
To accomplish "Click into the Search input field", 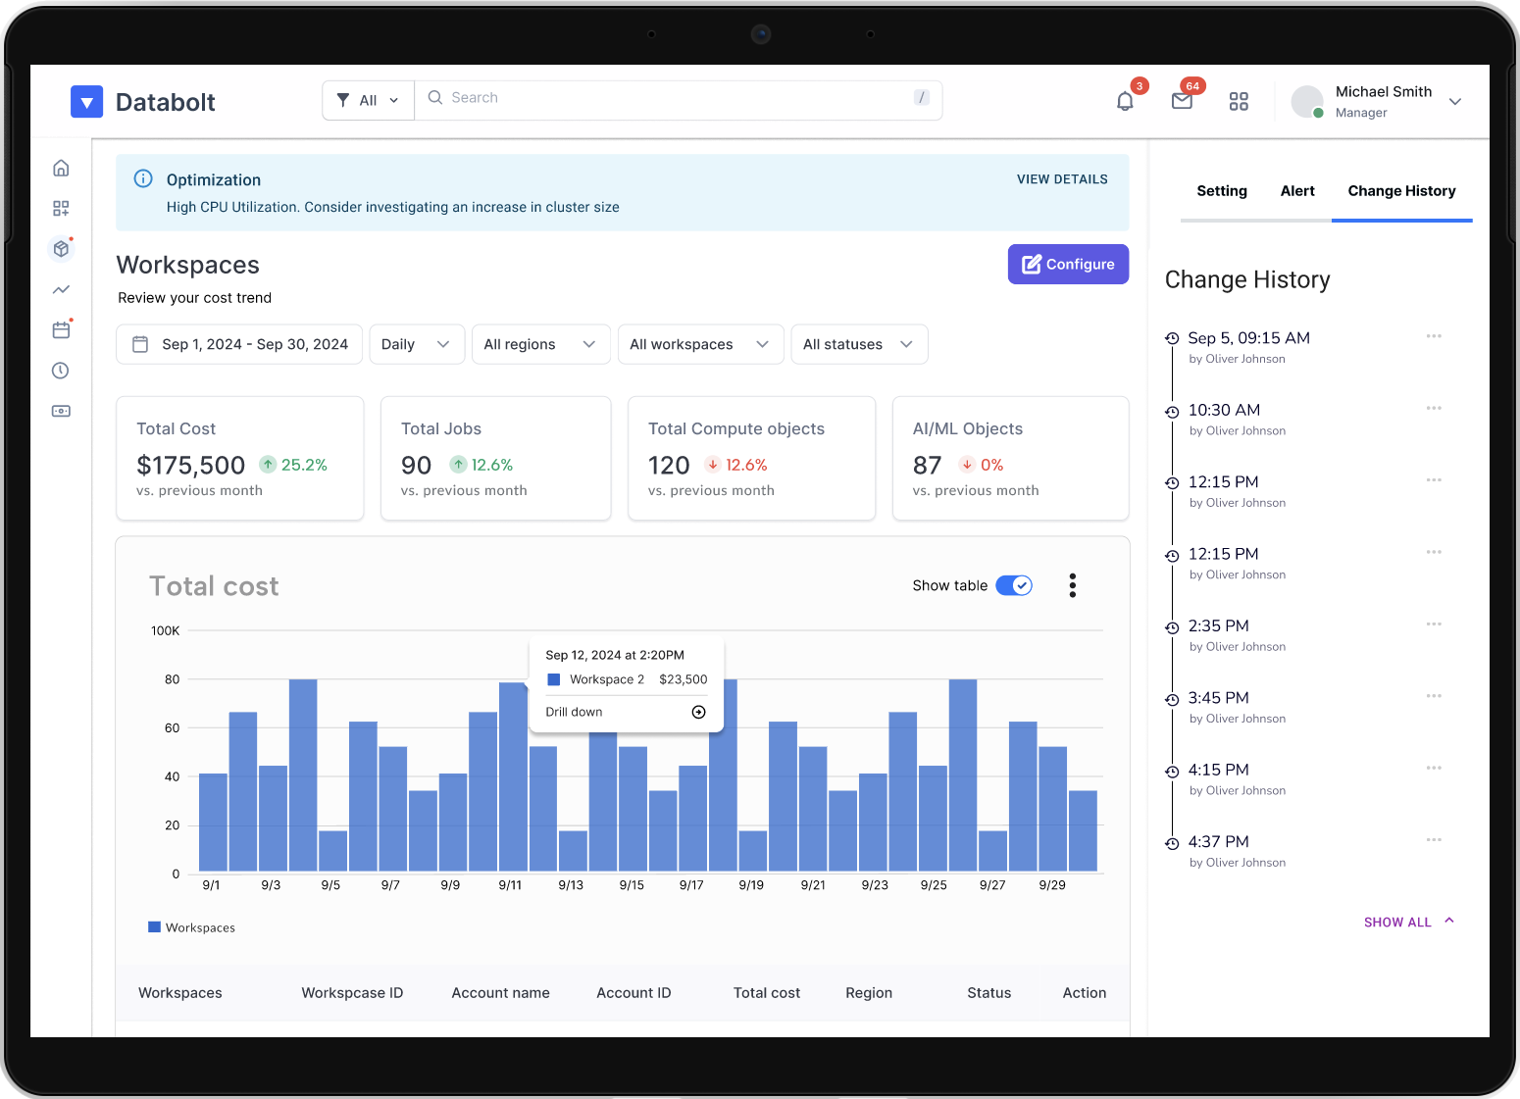I will point(677,98).
